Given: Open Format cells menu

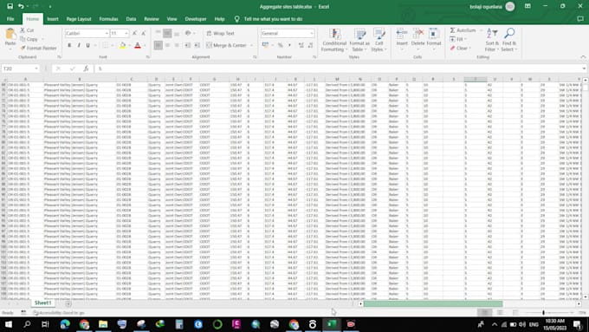Looking at the screenshot, I should tap(433, 39).
